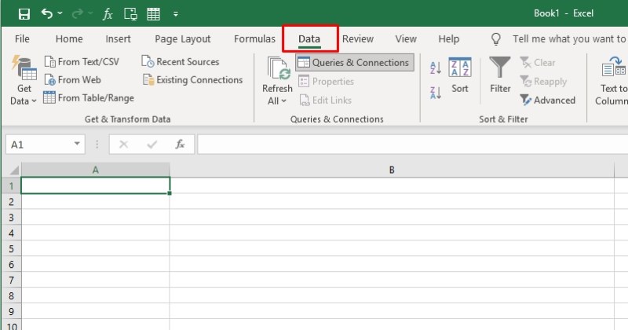Select column B header

click(x=392, y=170)
